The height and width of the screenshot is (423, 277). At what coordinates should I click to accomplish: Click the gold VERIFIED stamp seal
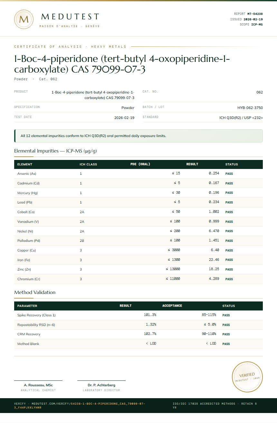tap(247, 377)
